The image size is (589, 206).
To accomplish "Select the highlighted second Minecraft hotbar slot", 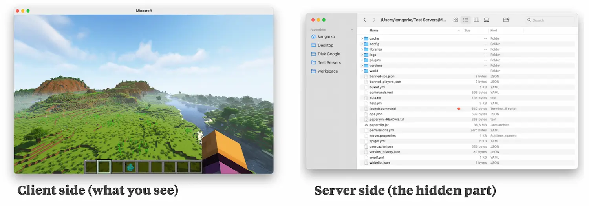I will pos(104,167).
